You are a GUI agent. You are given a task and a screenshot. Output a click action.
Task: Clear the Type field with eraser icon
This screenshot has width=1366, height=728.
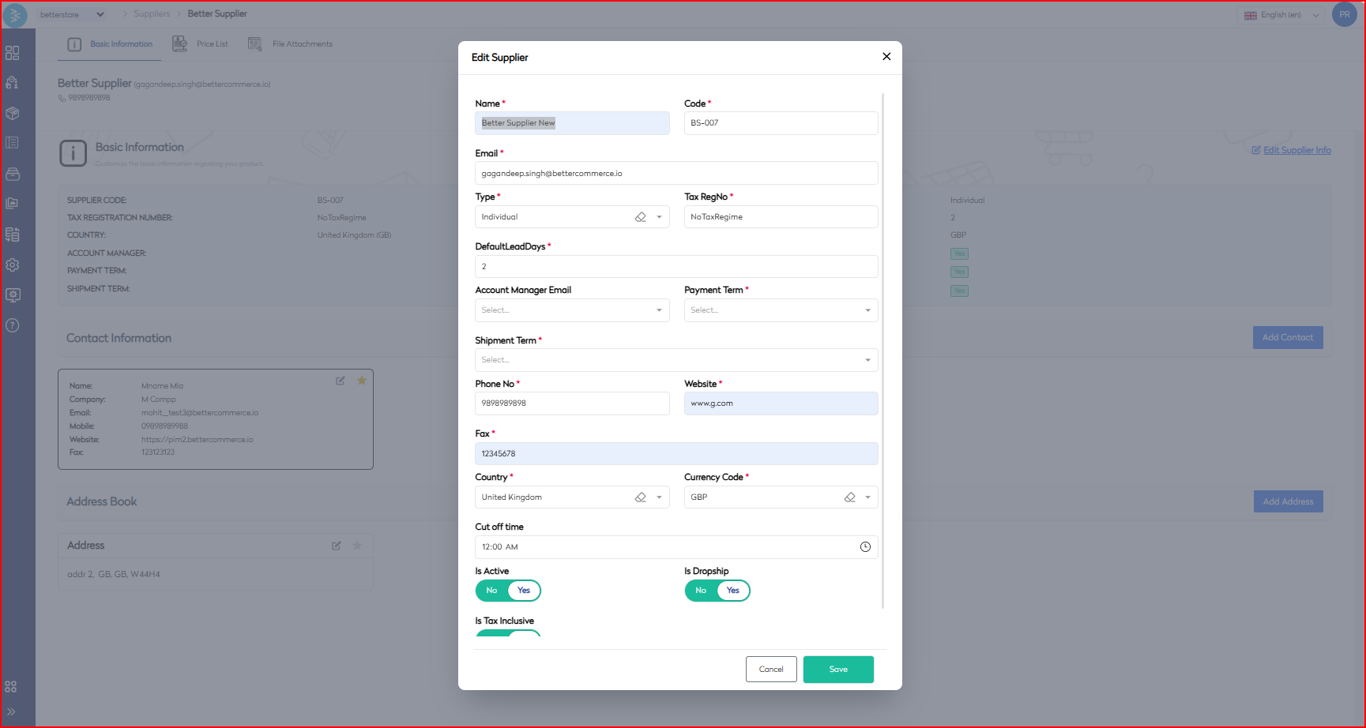click(641, 217)
